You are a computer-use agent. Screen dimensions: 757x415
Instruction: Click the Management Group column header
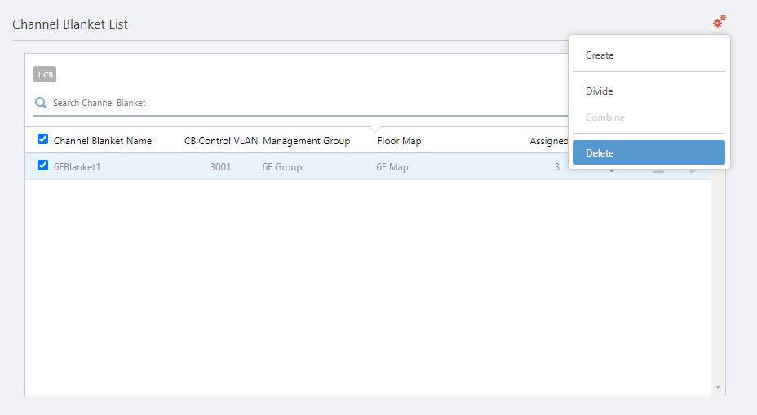(306, 141)
